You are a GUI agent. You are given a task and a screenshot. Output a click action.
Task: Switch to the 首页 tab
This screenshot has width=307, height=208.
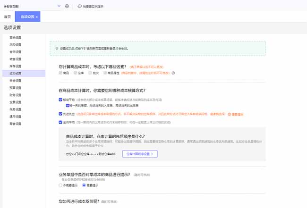[x=7, y=17]
